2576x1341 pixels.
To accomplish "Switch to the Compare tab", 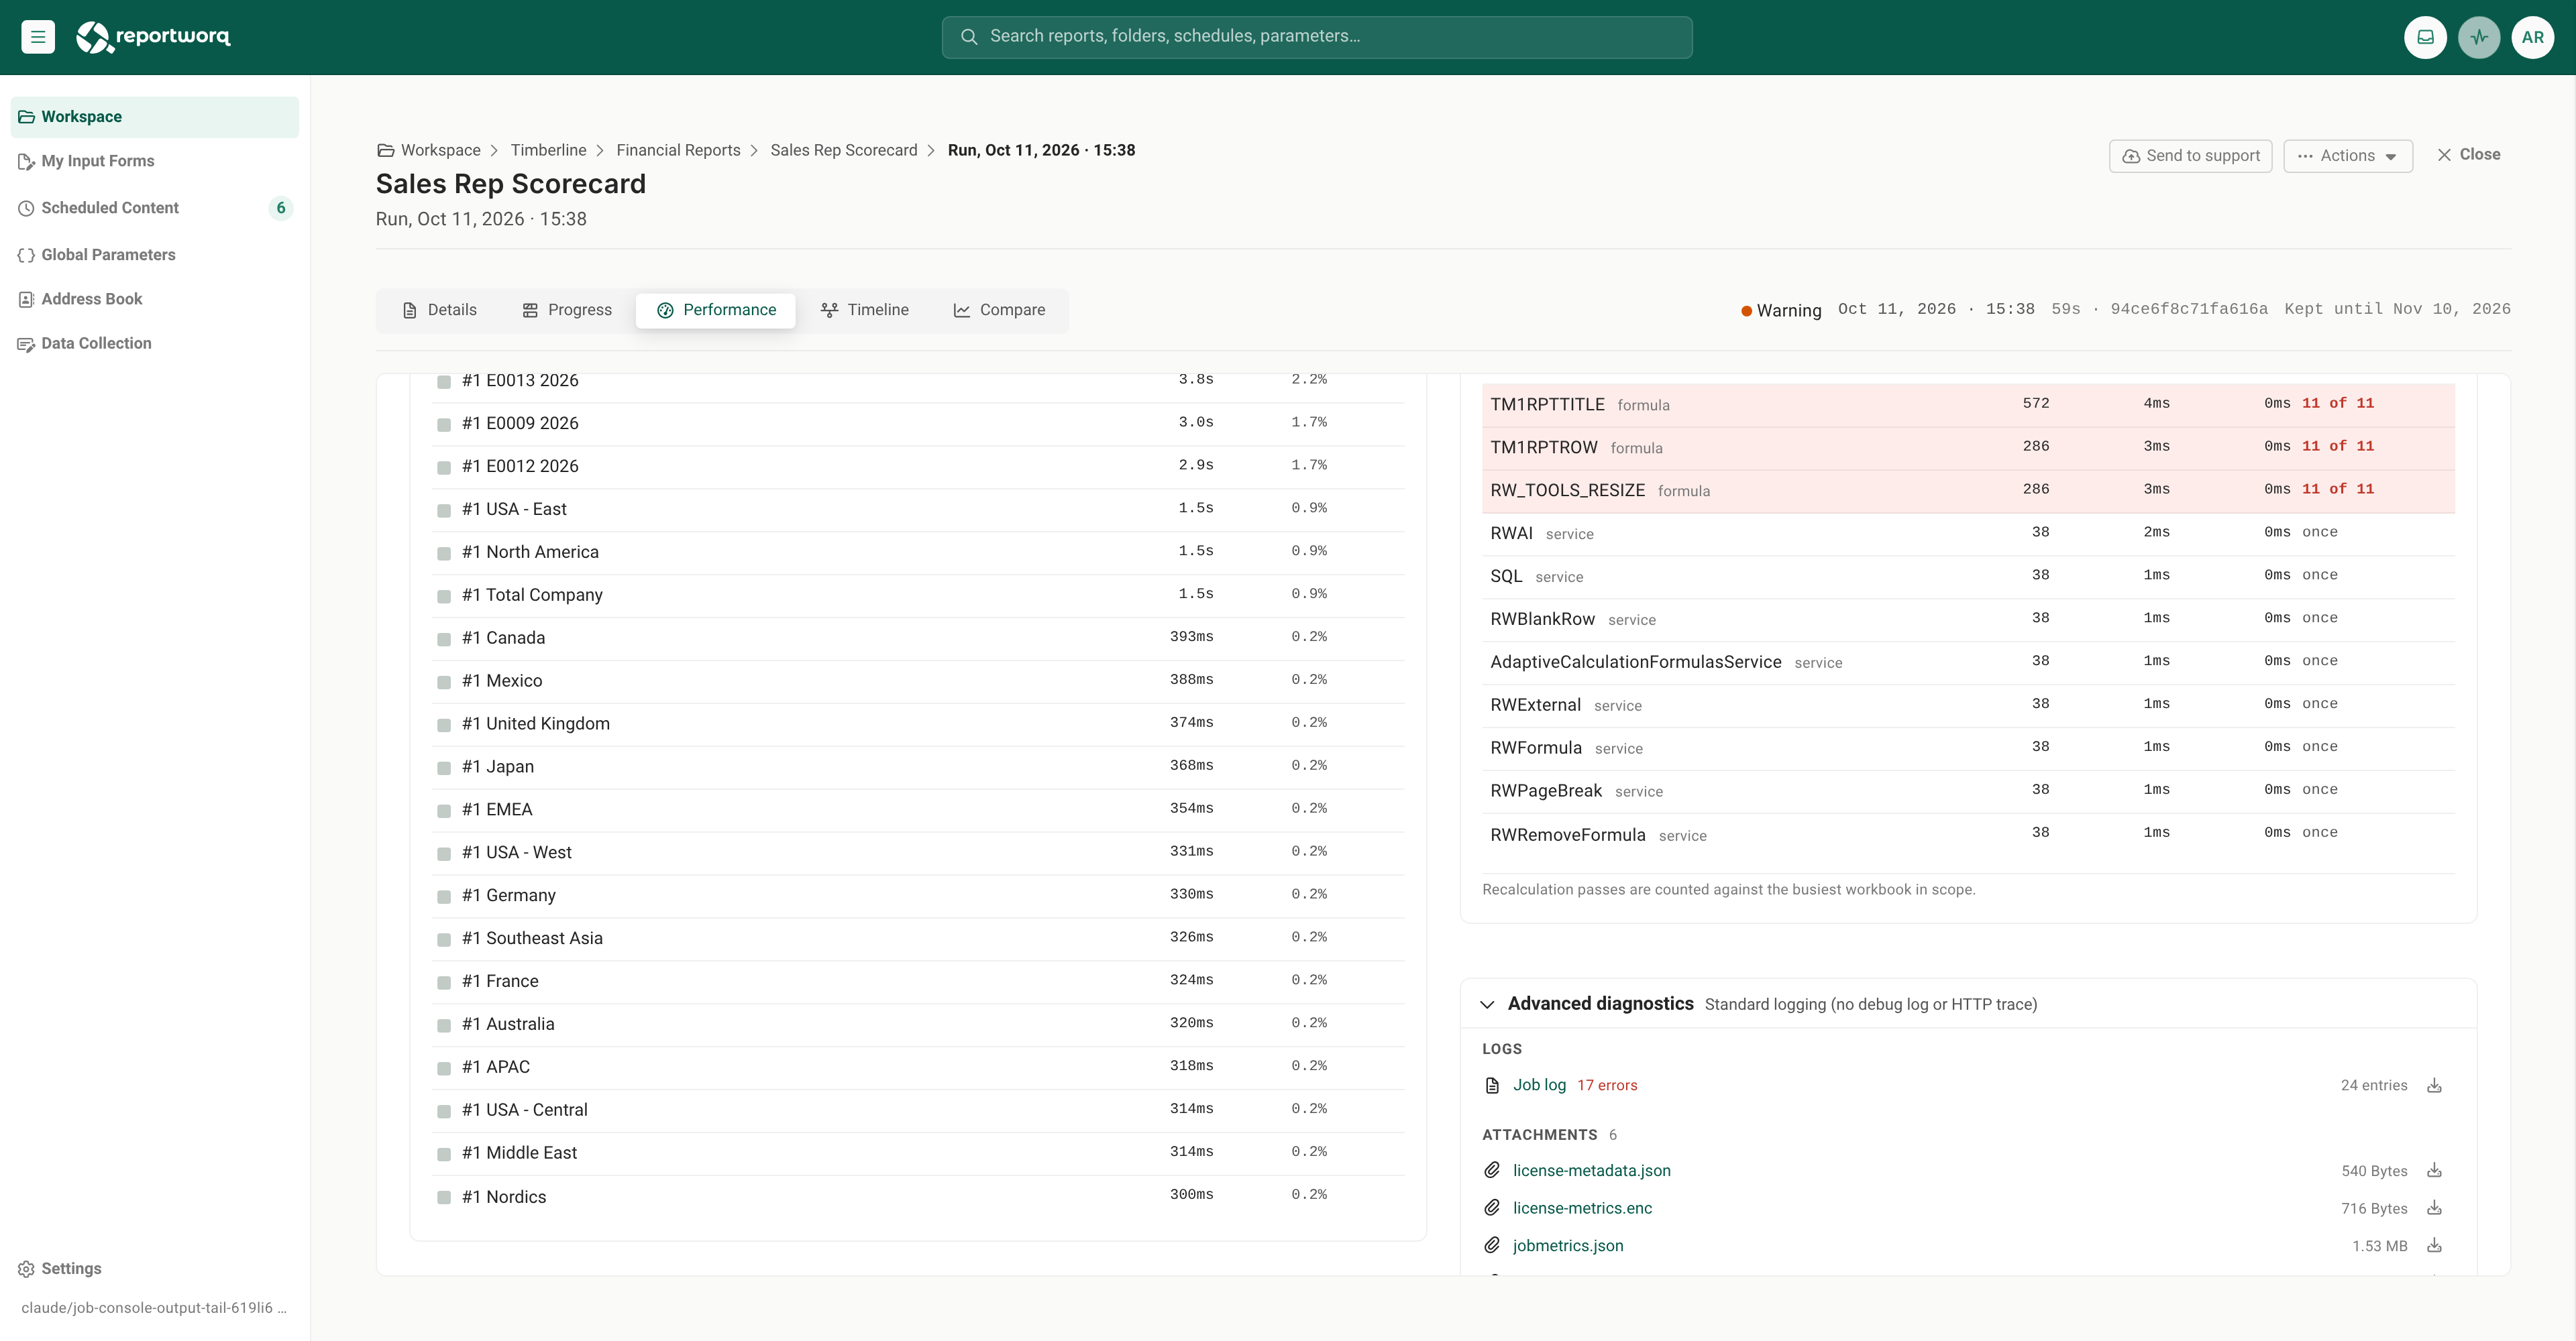I will click(999, 310).
